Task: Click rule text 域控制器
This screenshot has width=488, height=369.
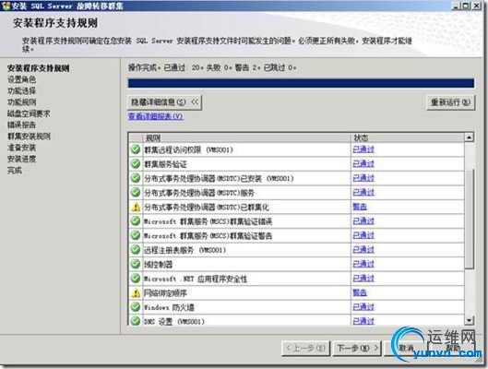Action: tap(158, 264)
